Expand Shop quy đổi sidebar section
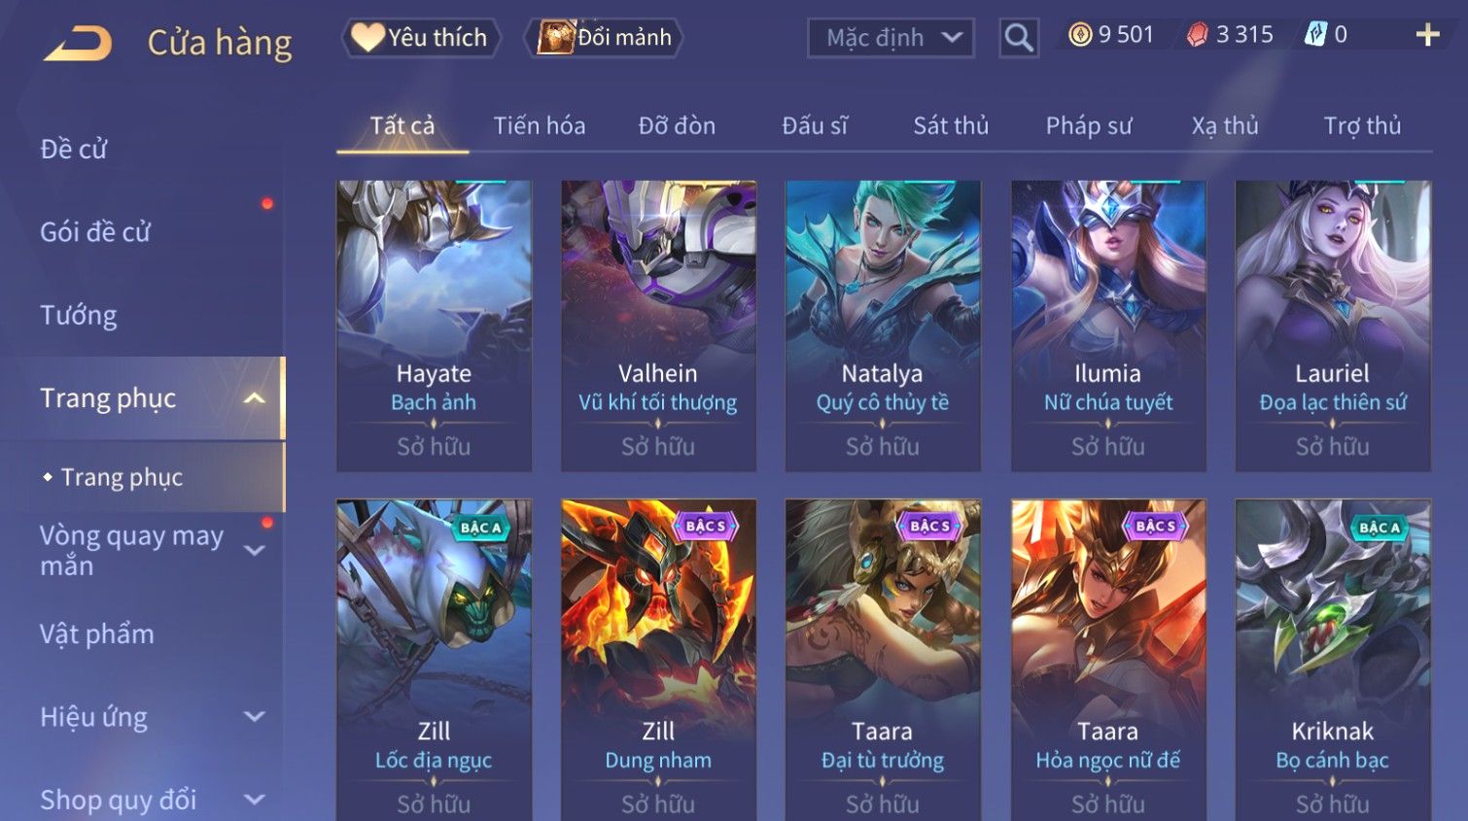Image resolution: width=1468 pixels, height=821 pixels. [255, 800]
